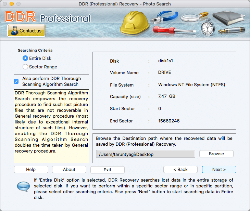
Task: Minimize the window with yellow button
Action: [12, 4]
